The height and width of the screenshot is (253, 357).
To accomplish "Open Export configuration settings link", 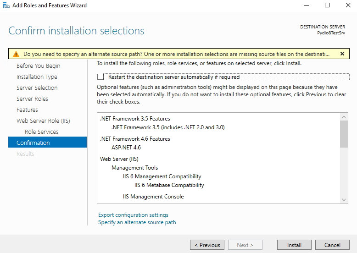I will click(x=133, y=215).
